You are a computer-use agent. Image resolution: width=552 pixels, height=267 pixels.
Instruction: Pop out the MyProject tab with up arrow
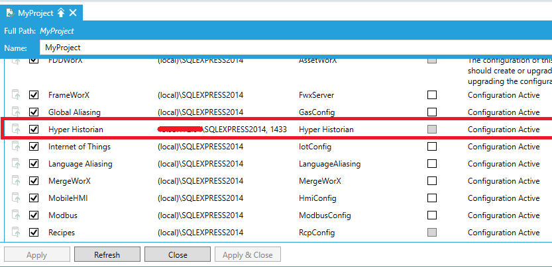pos(61,13)
